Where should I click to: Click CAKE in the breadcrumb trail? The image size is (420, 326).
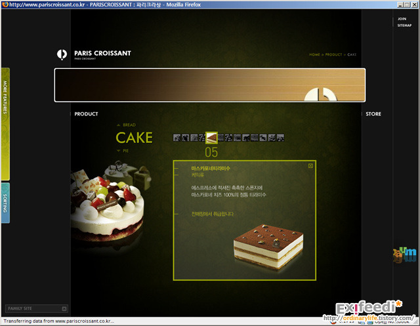(x=352, y=54)
